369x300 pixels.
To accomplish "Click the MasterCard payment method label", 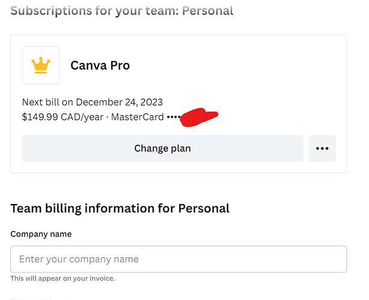I will tap(138, 117).
